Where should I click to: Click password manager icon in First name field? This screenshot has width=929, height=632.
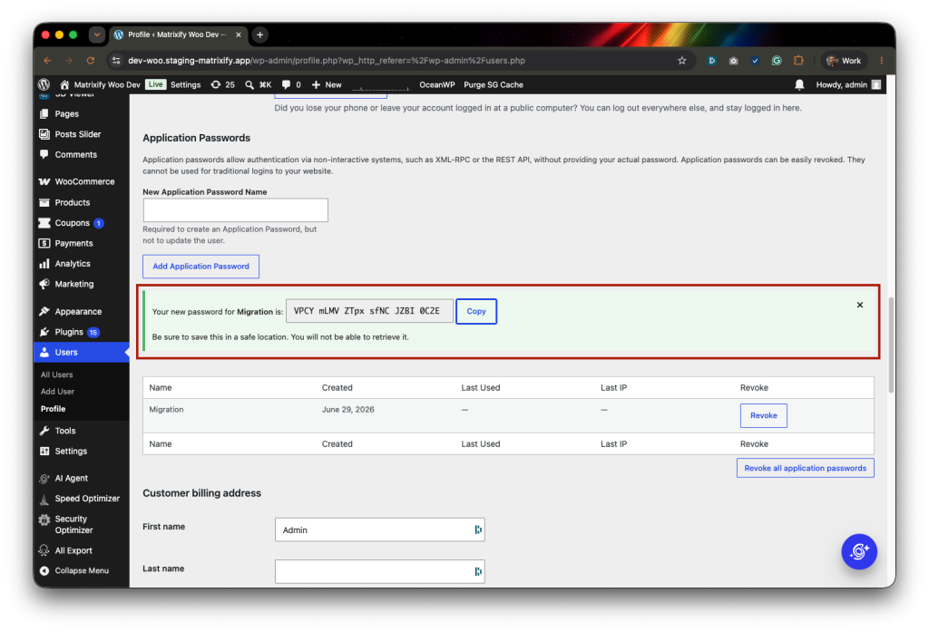477,530
